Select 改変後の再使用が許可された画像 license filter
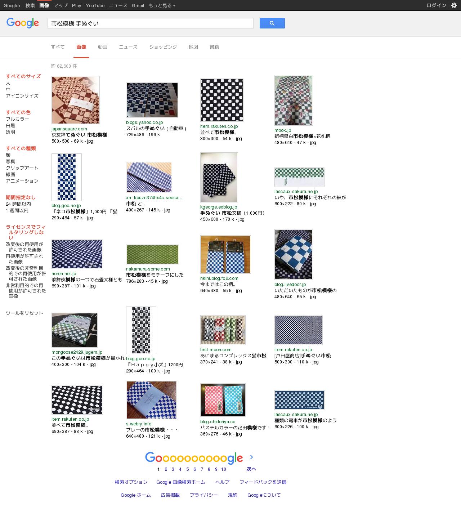 click(x=24, y=247)
